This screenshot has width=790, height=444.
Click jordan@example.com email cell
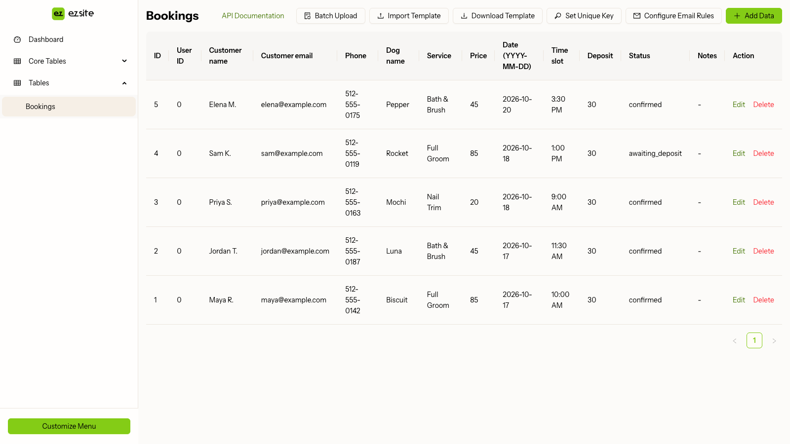coord(295,251)
